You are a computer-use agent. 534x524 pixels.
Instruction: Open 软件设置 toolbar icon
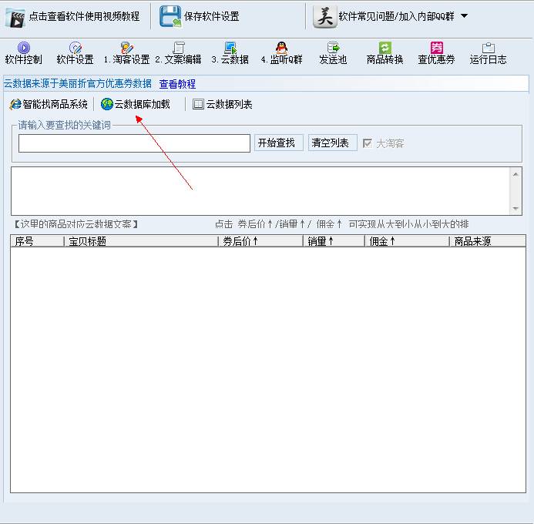click(x=75, y=48)
